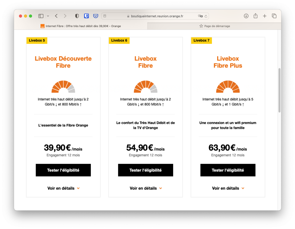The image size is (295, 229).
Task: Switch to the Page de démarrage tab
Action: tap(216, 26)
